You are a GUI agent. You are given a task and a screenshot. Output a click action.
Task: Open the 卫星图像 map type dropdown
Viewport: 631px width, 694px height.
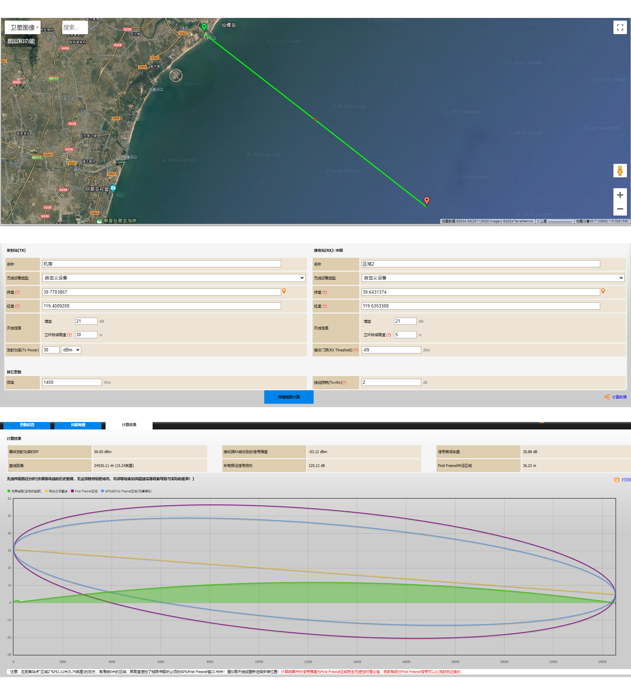pyautogui.click(x=23, y=28)
